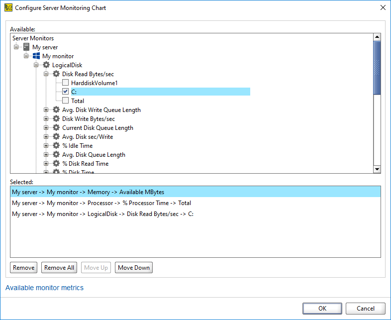This screenshot has width=391, height=320.
Task: Select the LogicalDisk Disk Read Bytes/sec entry
Action: tap(102, 214)
